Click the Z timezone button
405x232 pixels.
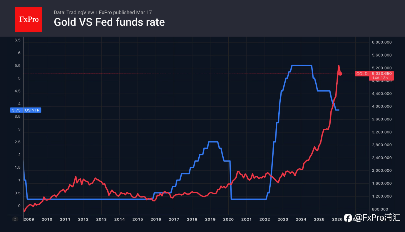(15, 219)
